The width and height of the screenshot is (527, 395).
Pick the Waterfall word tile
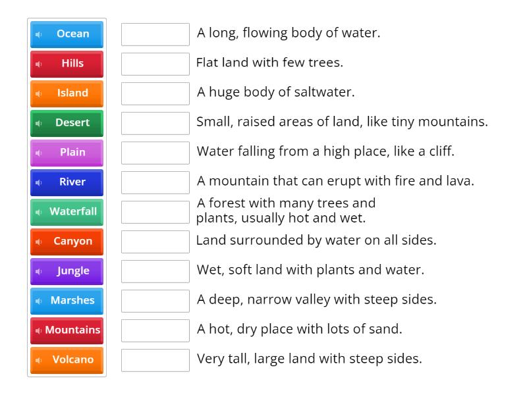[67, 212]
